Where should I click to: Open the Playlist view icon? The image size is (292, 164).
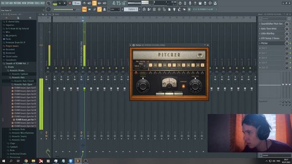tap(144, 9)
